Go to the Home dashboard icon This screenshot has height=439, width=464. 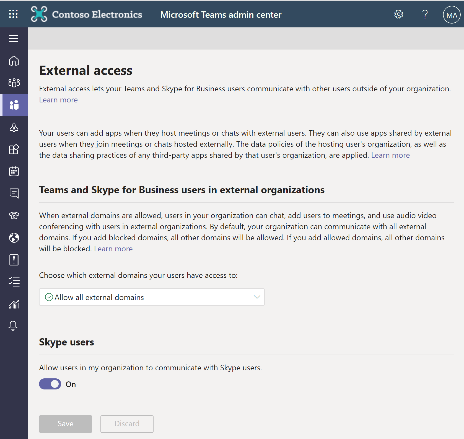(x=14, y=61)
